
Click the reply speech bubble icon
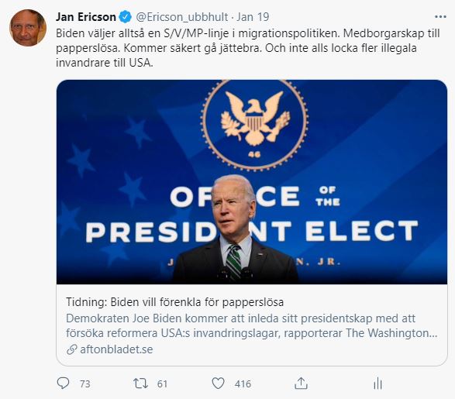63,383
